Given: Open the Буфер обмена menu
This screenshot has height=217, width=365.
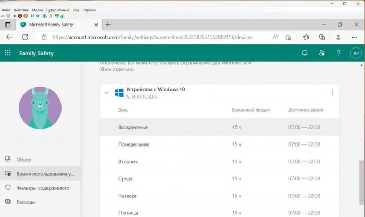Looking at the screenshot, I should click(x=58, y=10).
